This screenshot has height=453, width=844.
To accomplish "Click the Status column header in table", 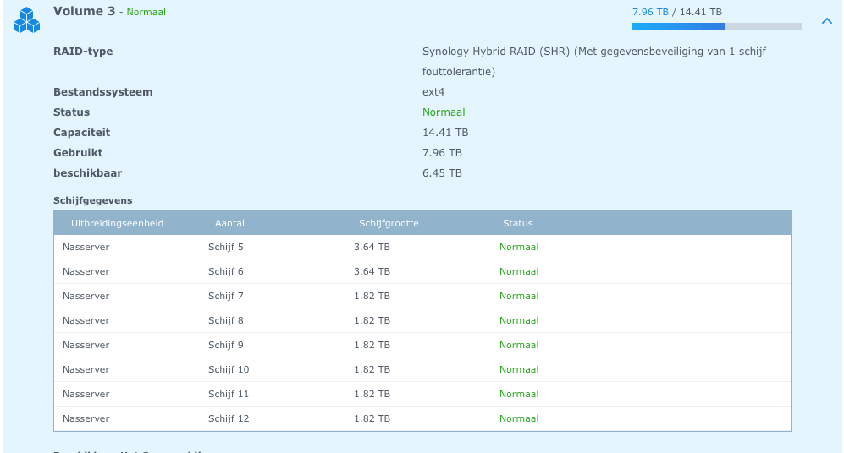I will [x=517, y=223].
